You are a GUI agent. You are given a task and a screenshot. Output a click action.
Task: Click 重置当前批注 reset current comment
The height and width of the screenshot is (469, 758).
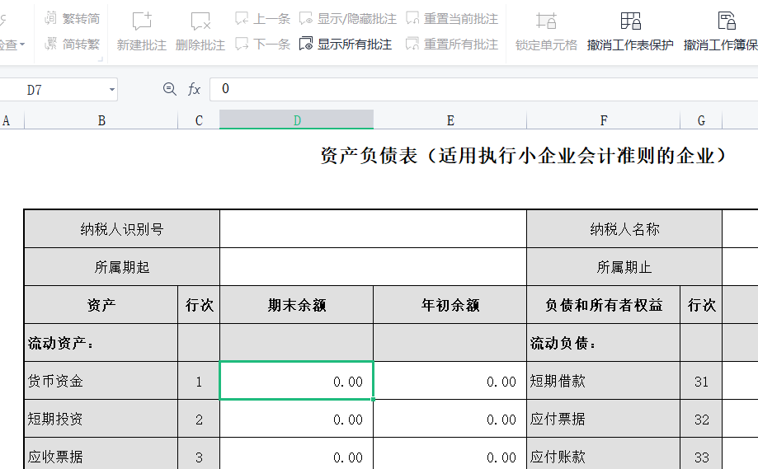[451, 19]
